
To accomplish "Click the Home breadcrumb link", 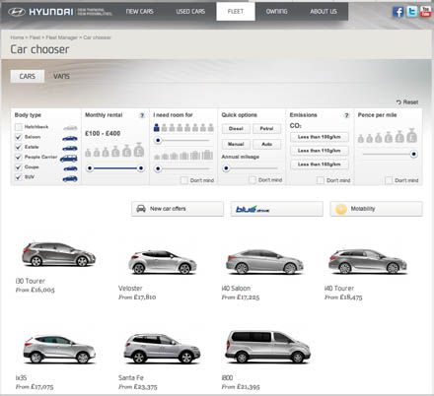I will click(17, 37).
